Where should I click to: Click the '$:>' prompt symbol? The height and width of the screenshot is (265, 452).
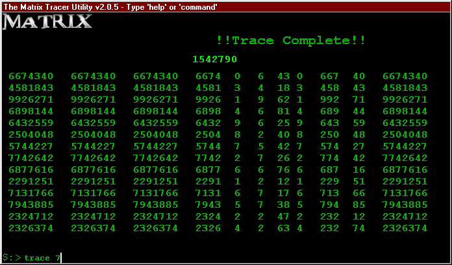pos(11,259)
